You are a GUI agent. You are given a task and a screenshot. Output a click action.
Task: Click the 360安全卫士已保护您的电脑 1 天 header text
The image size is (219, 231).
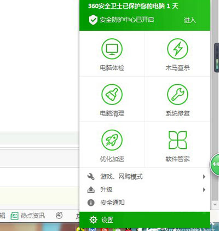tap(133, 6)
